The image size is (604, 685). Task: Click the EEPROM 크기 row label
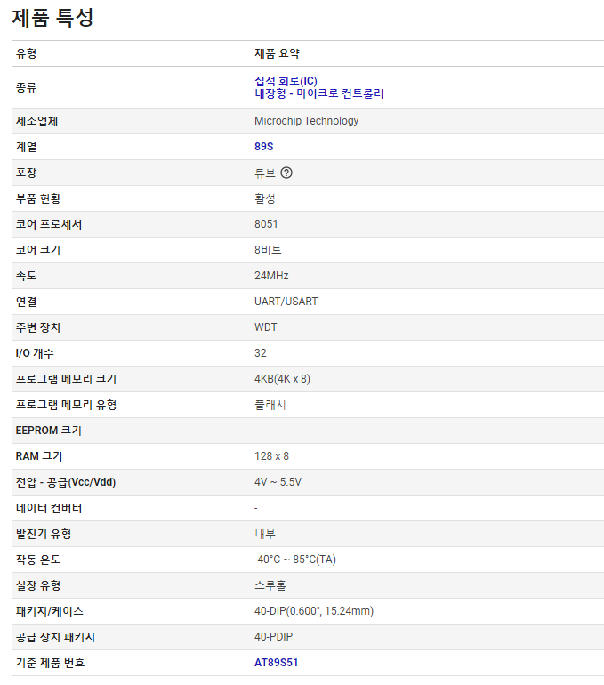(49, 431)
